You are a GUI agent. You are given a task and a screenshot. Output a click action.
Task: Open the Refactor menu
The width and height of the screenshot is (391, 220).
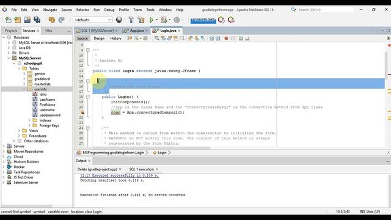pos(82,10)
